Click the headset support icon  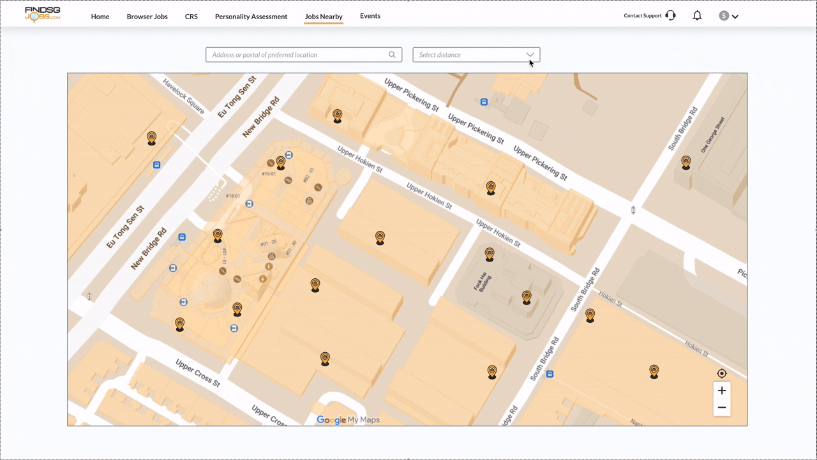[x=670, y=15]
